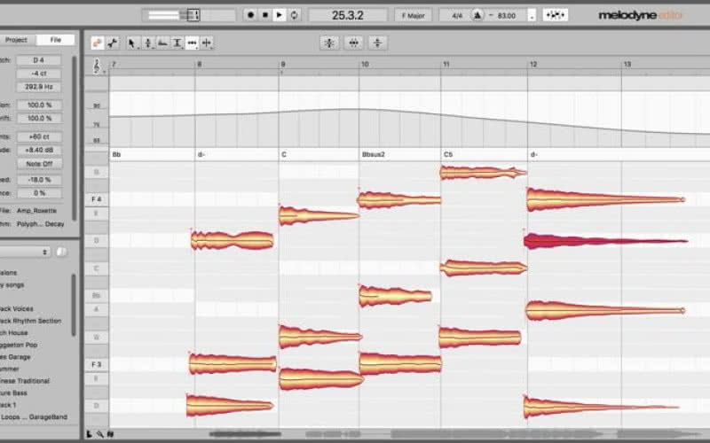Edit the +60 ct formants field
This screenshot has width=710, height=443.
[x=39, y=136]
